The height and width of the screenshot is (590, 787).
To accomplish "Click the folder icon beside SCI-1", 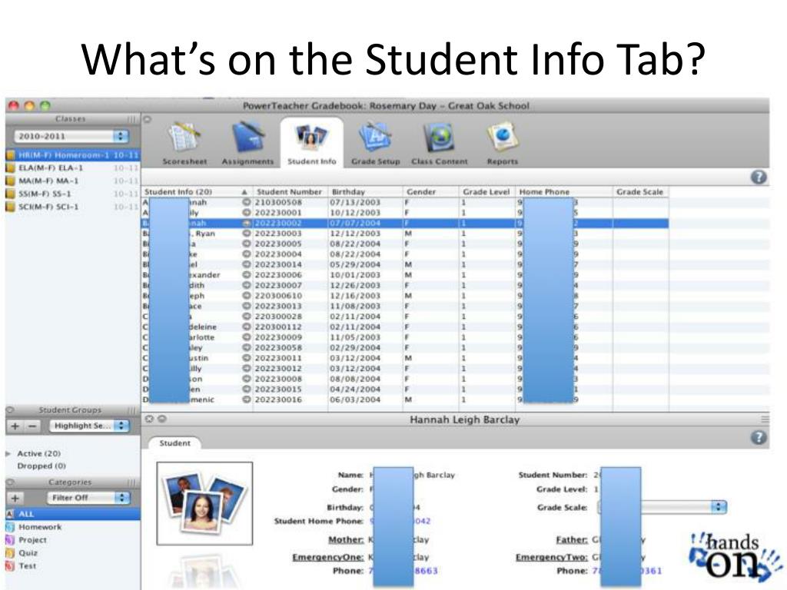I will [x=10, y=207].
